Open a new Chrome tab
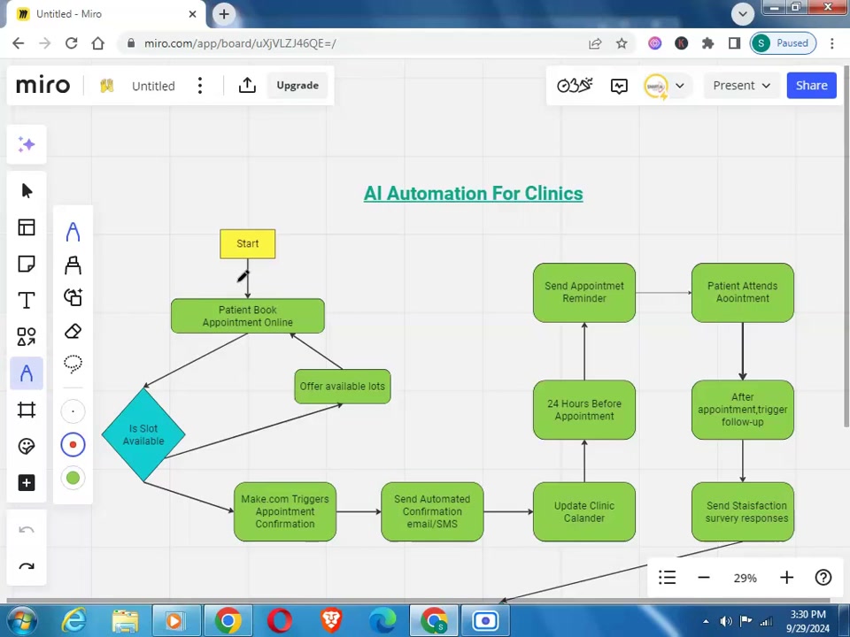850x637 pixels. [x=224, y=13]
